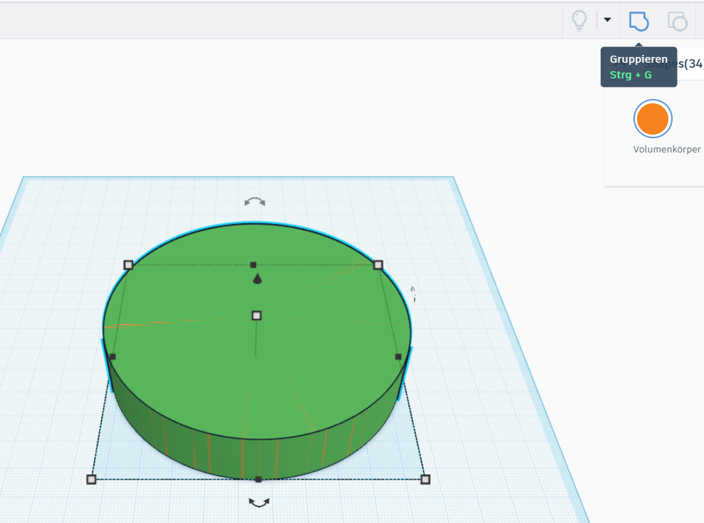Click the Group (Gruppieren) icon
Viewport: 704px width, 523px height.
pos(638,21)
